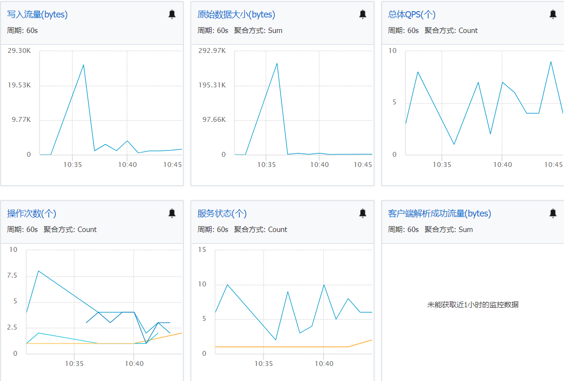Click the alarm bell icon on 写入流量(bytes) card
Screen dimensions: 564x381
pyautogui.click(x=172, y=14)
